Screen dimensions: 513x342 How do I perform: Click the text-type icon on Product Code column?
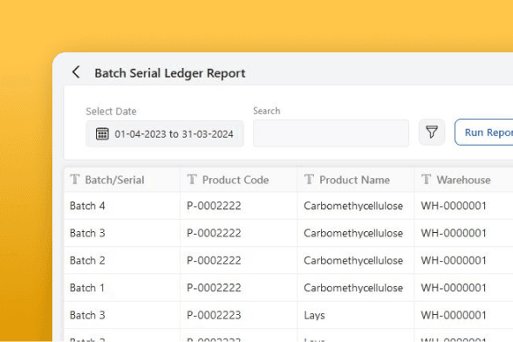point(192,180)
